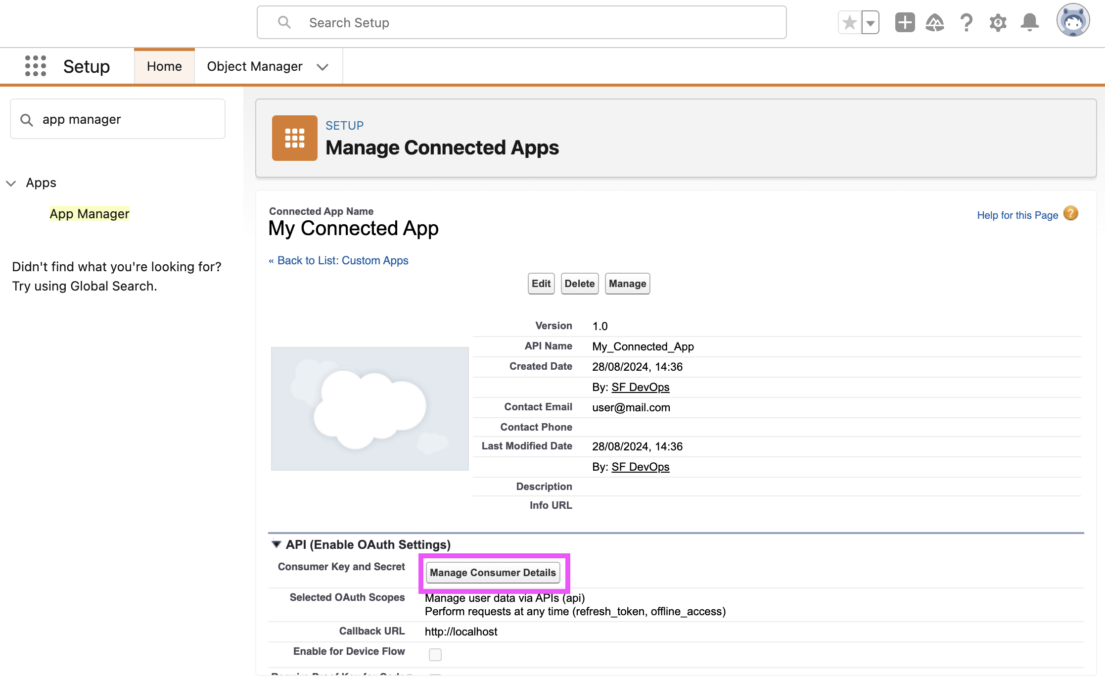Collapse the Apps tree section
1105x684 pixels.
point(11,183)
